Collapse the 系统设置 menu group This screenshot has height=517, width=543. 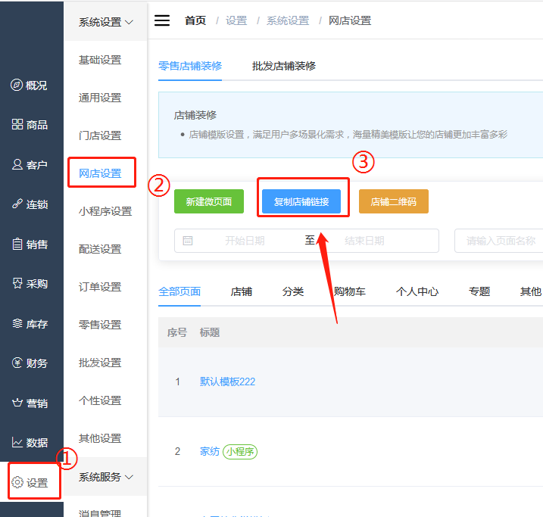pos(105,22)
